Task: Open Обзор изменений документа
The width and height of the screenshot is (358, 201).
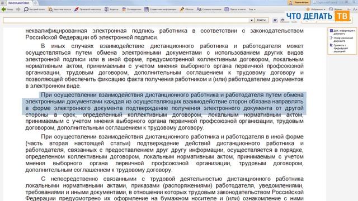Action: (x=342, y=39)
